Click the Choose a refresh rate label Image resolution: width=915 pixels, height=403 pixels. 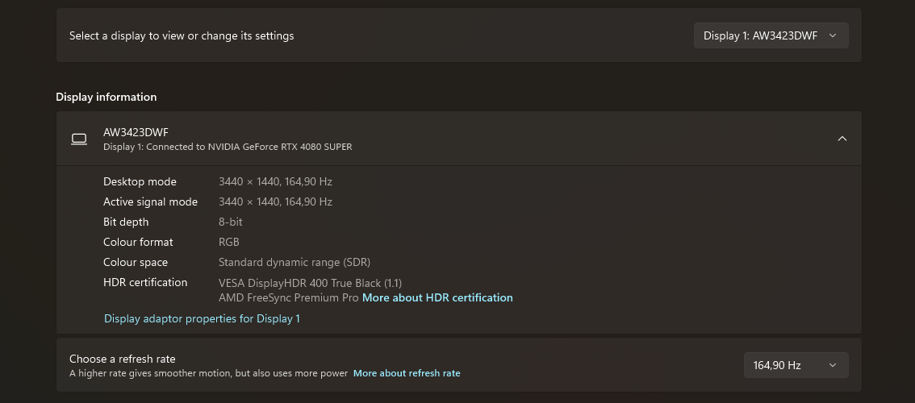pos(123,359)
